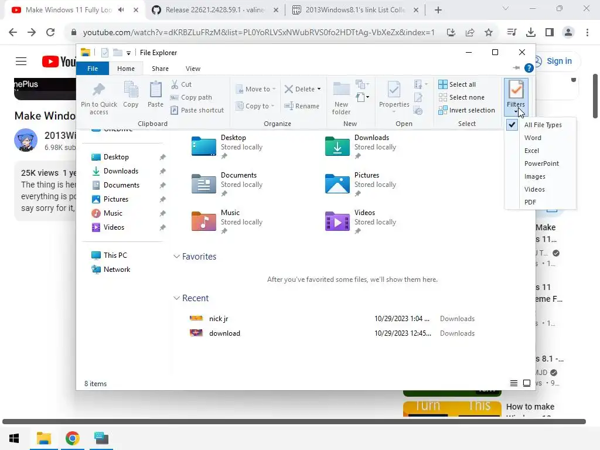Click Select all in the ribbon
600x450 pixels.
457,84
